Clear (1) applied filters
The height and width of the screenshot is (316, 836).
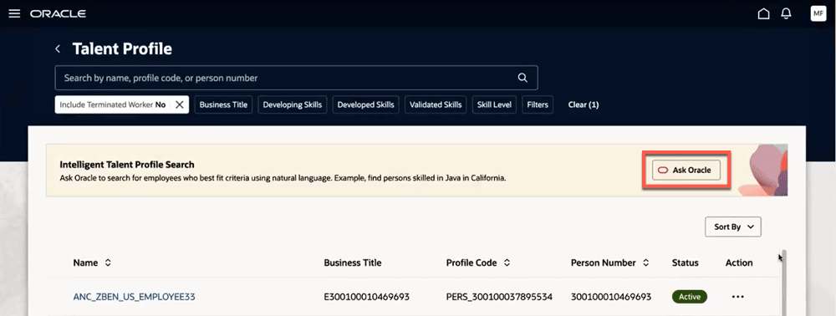(584, 105)
